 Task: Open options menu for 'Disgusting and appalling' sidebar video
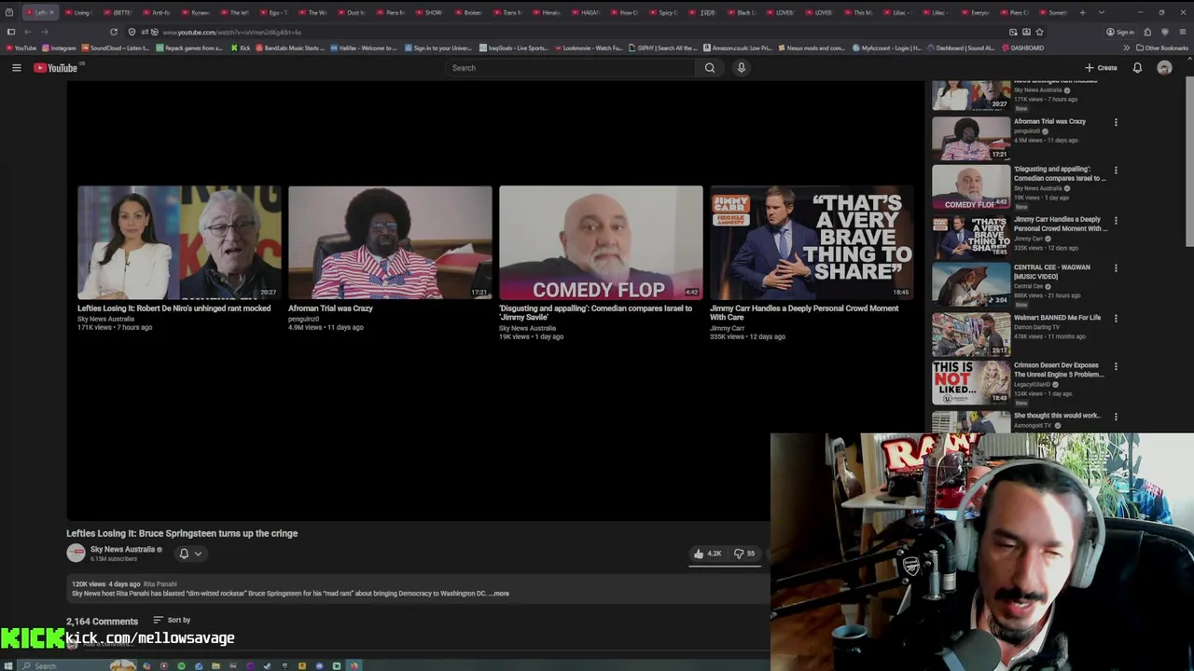pos(1116,171)
